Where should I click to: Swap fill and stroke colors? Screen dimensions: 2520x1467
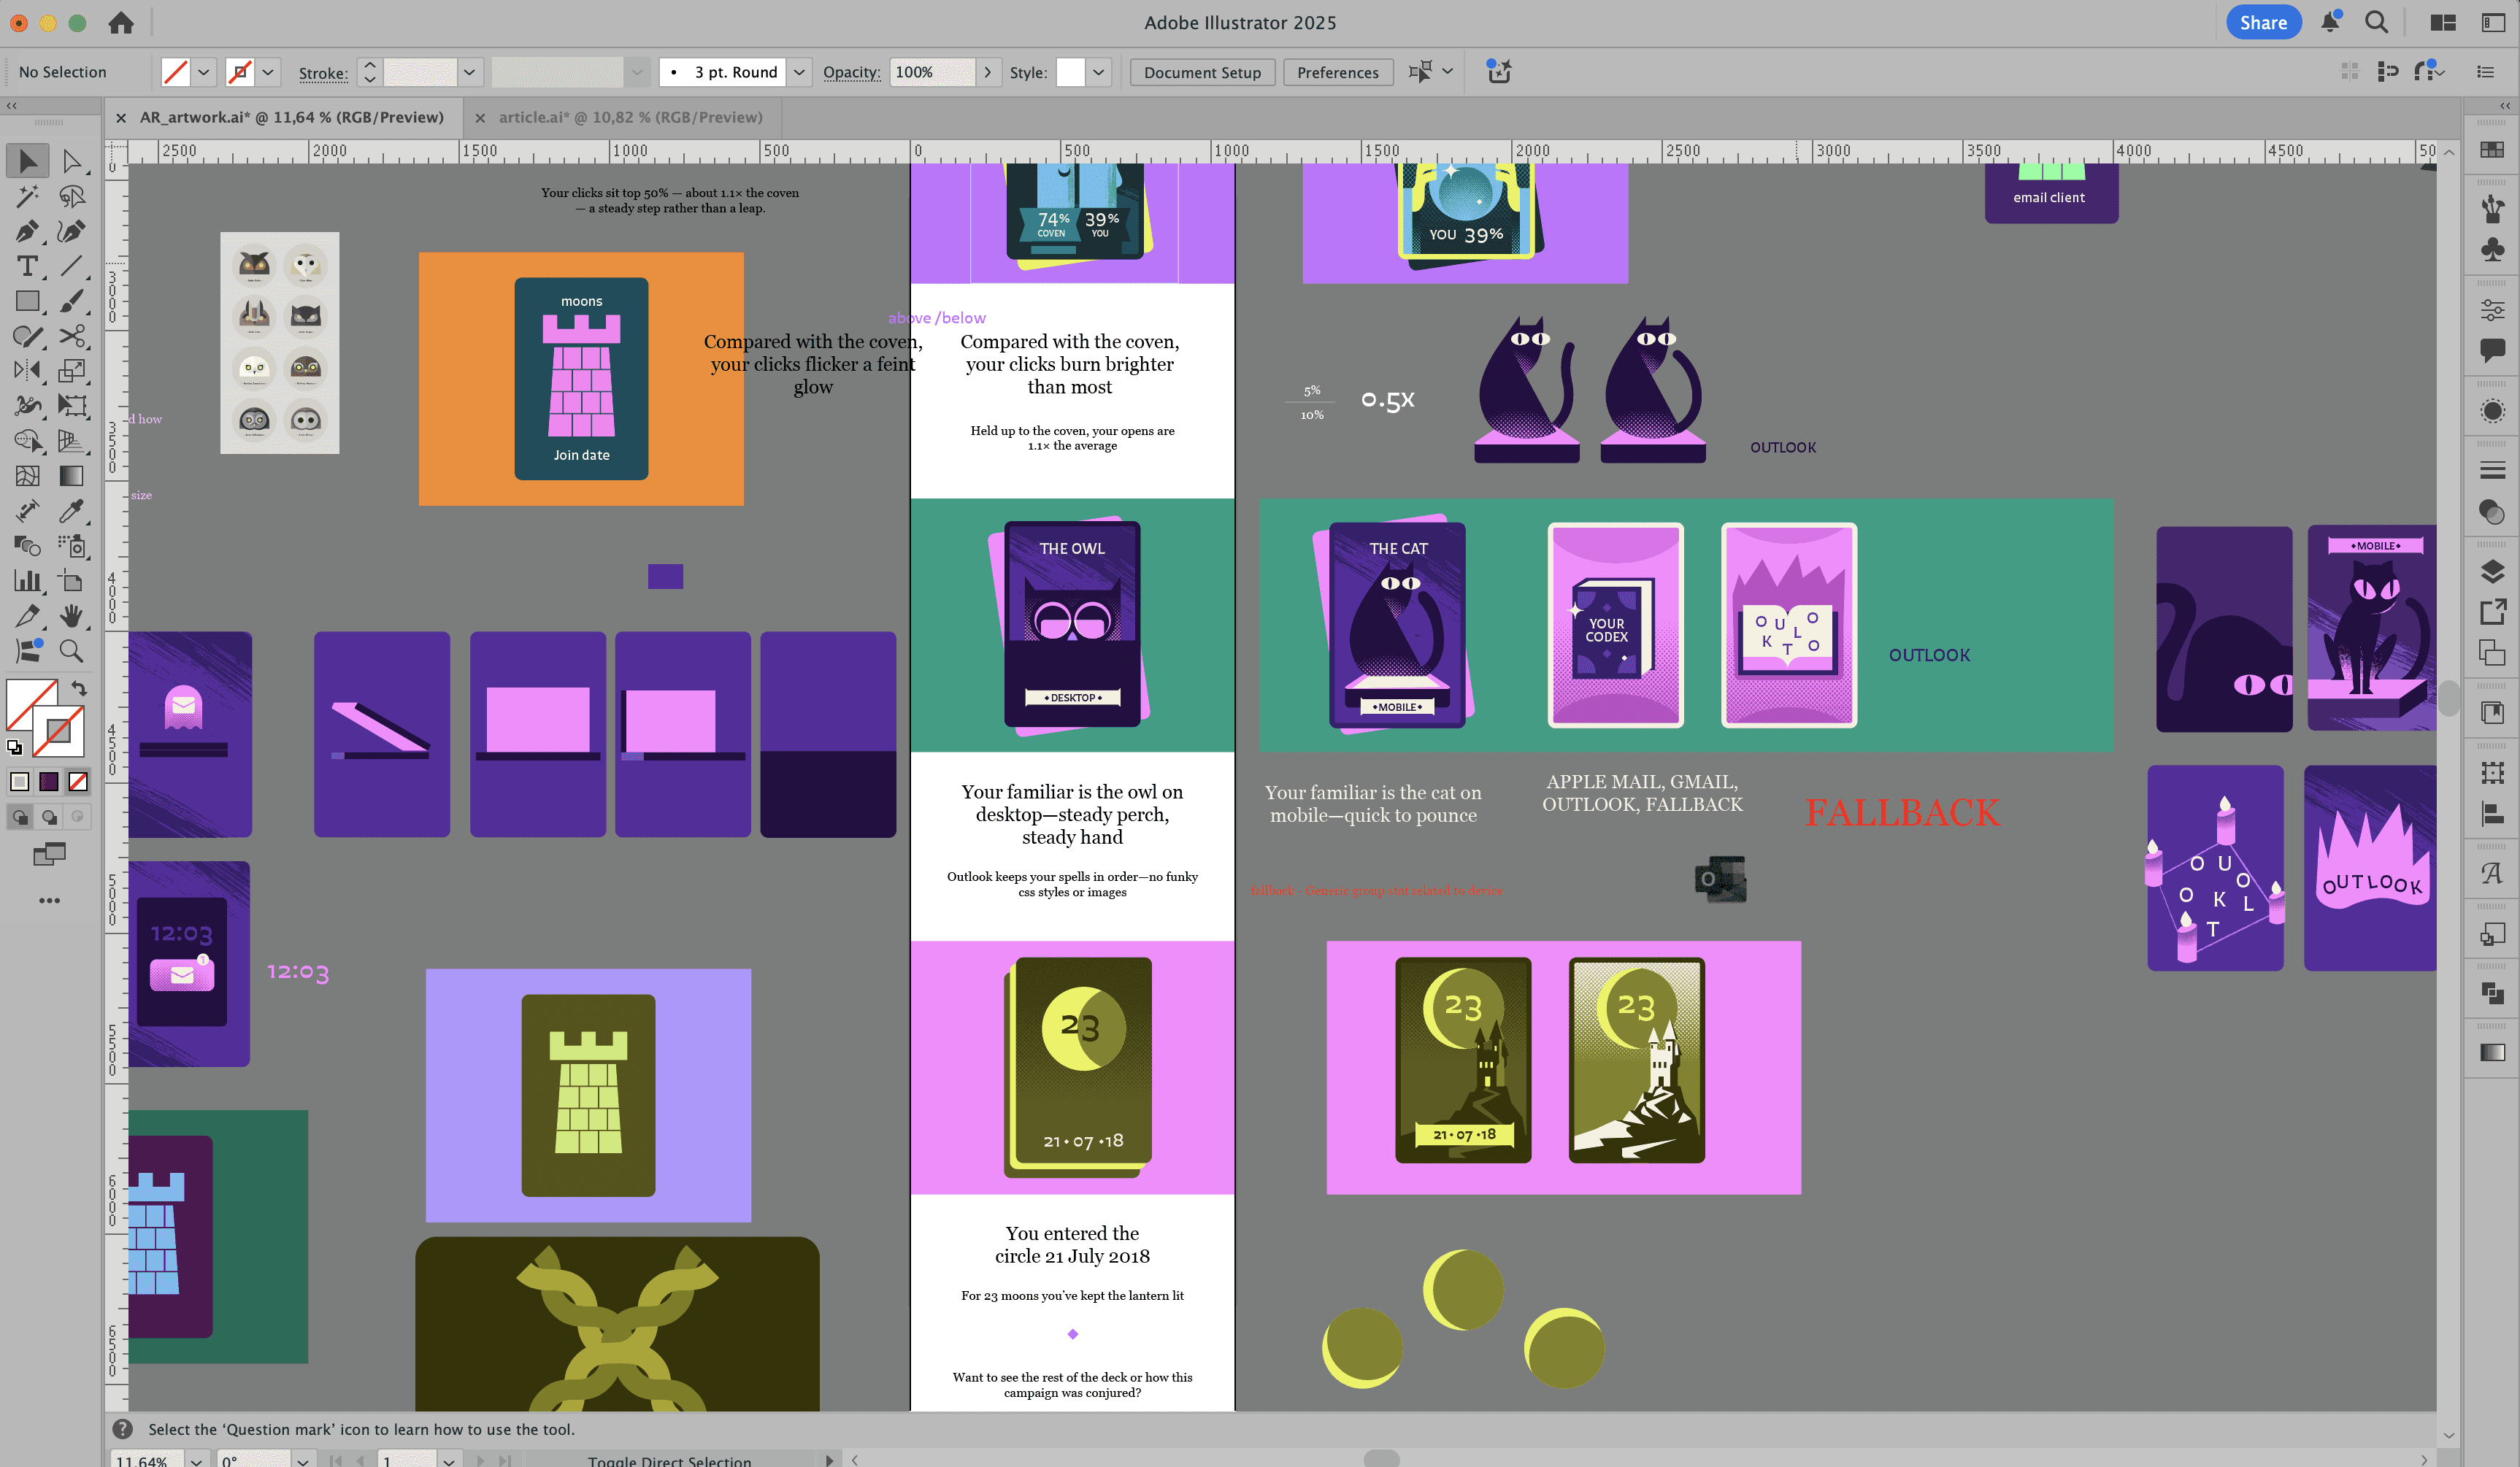coord(79,688)
